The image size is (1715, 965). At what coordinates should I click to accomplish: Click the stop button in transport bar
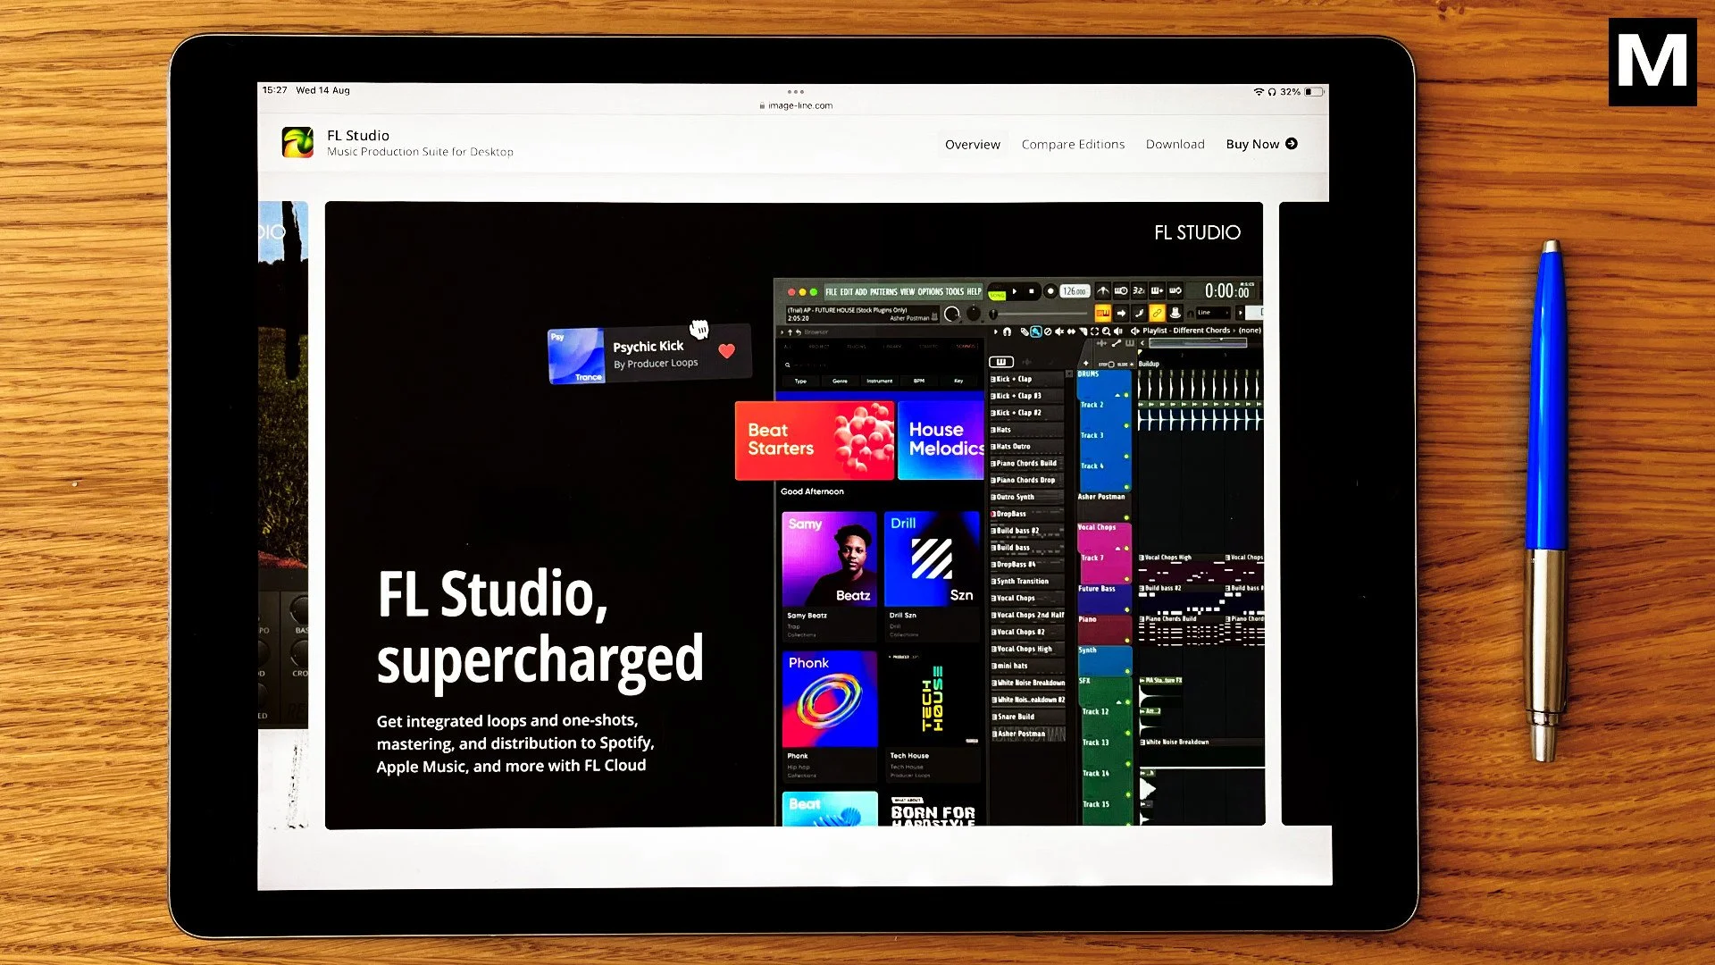1031,291
